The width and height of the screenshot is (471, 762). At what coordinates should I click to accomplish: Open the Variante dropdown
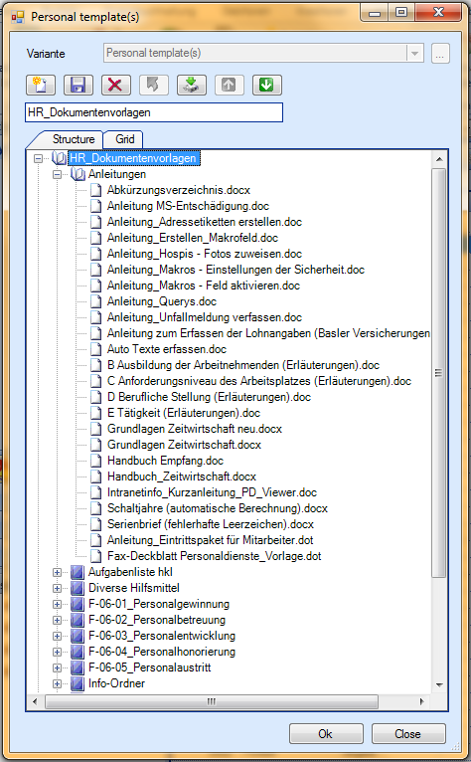[x=414, y=53]
